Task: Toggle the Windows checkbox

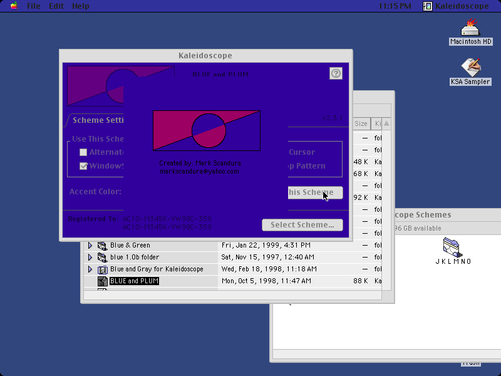Action: pos(83,166)
